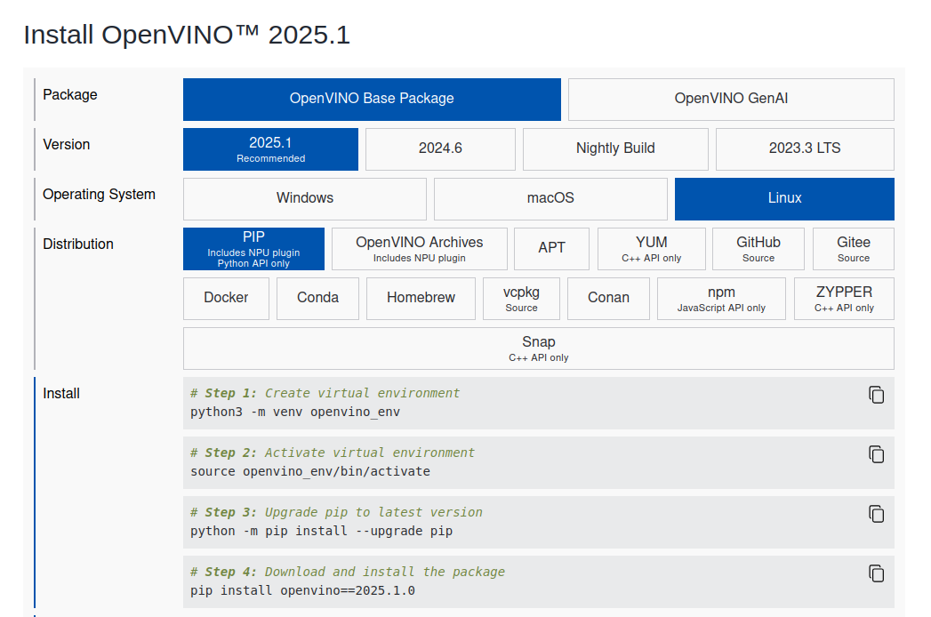Click the source openvino_env/bin/activate command text
This screenshot has width=931, height=617.
(x=310, y=471)
